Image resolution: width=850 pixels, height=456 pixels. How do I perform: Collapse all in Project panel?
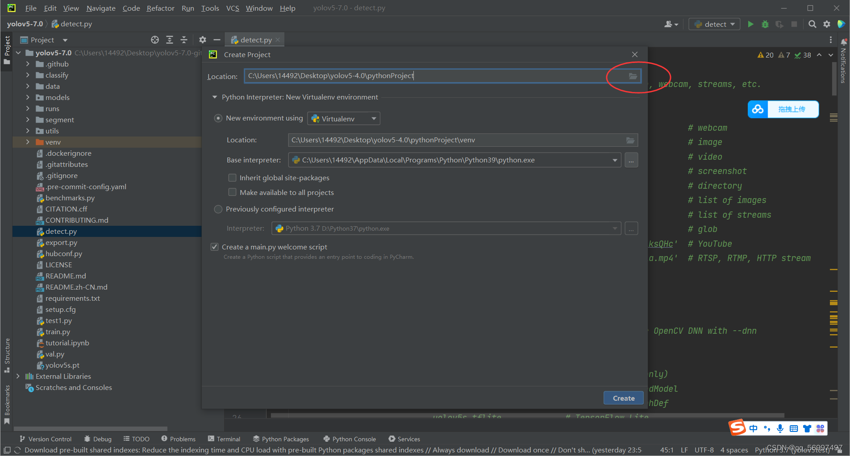[184, 40]
